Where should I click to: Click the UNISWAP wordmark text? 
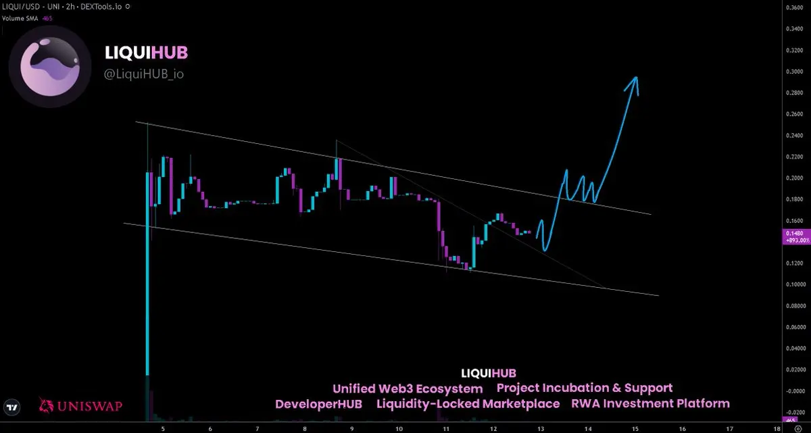click(x=89, y=407)
